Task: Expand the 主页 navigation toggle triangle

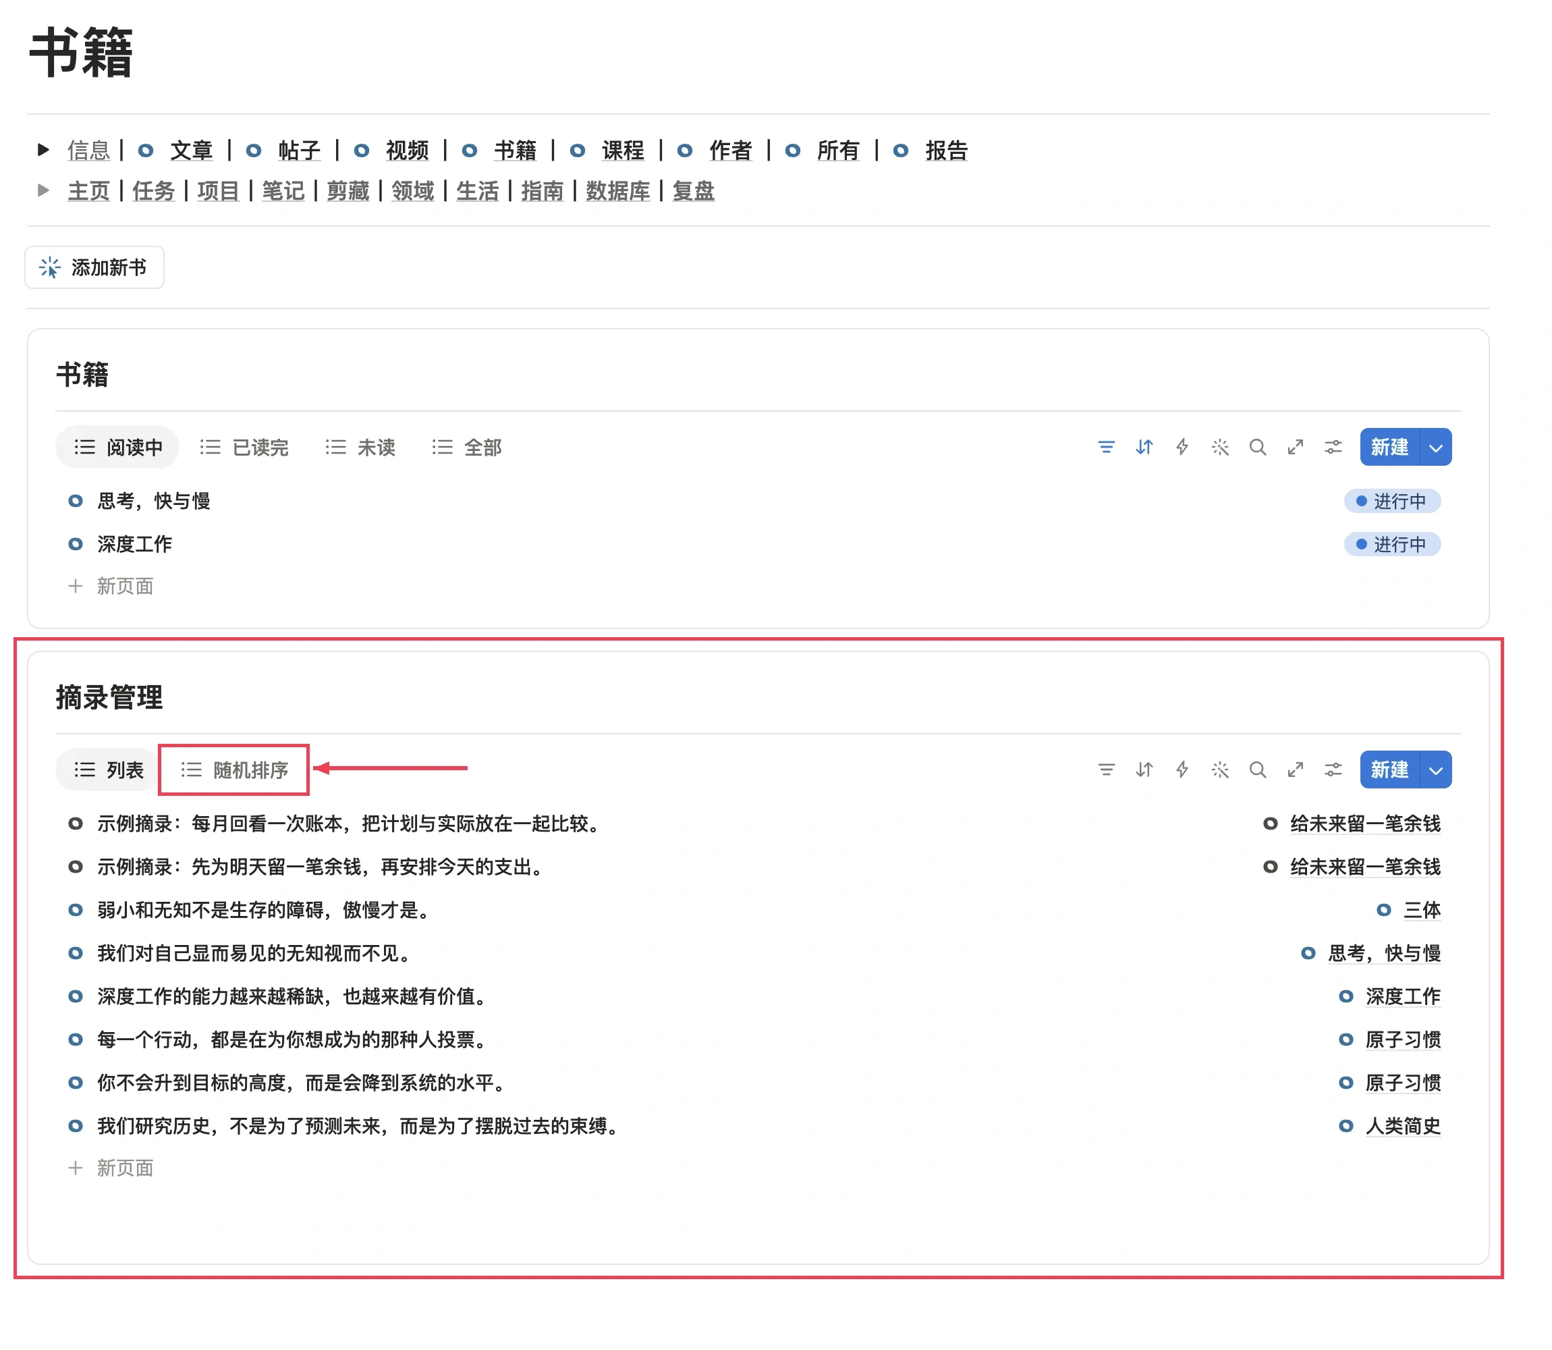Action: tap(44, 190)
